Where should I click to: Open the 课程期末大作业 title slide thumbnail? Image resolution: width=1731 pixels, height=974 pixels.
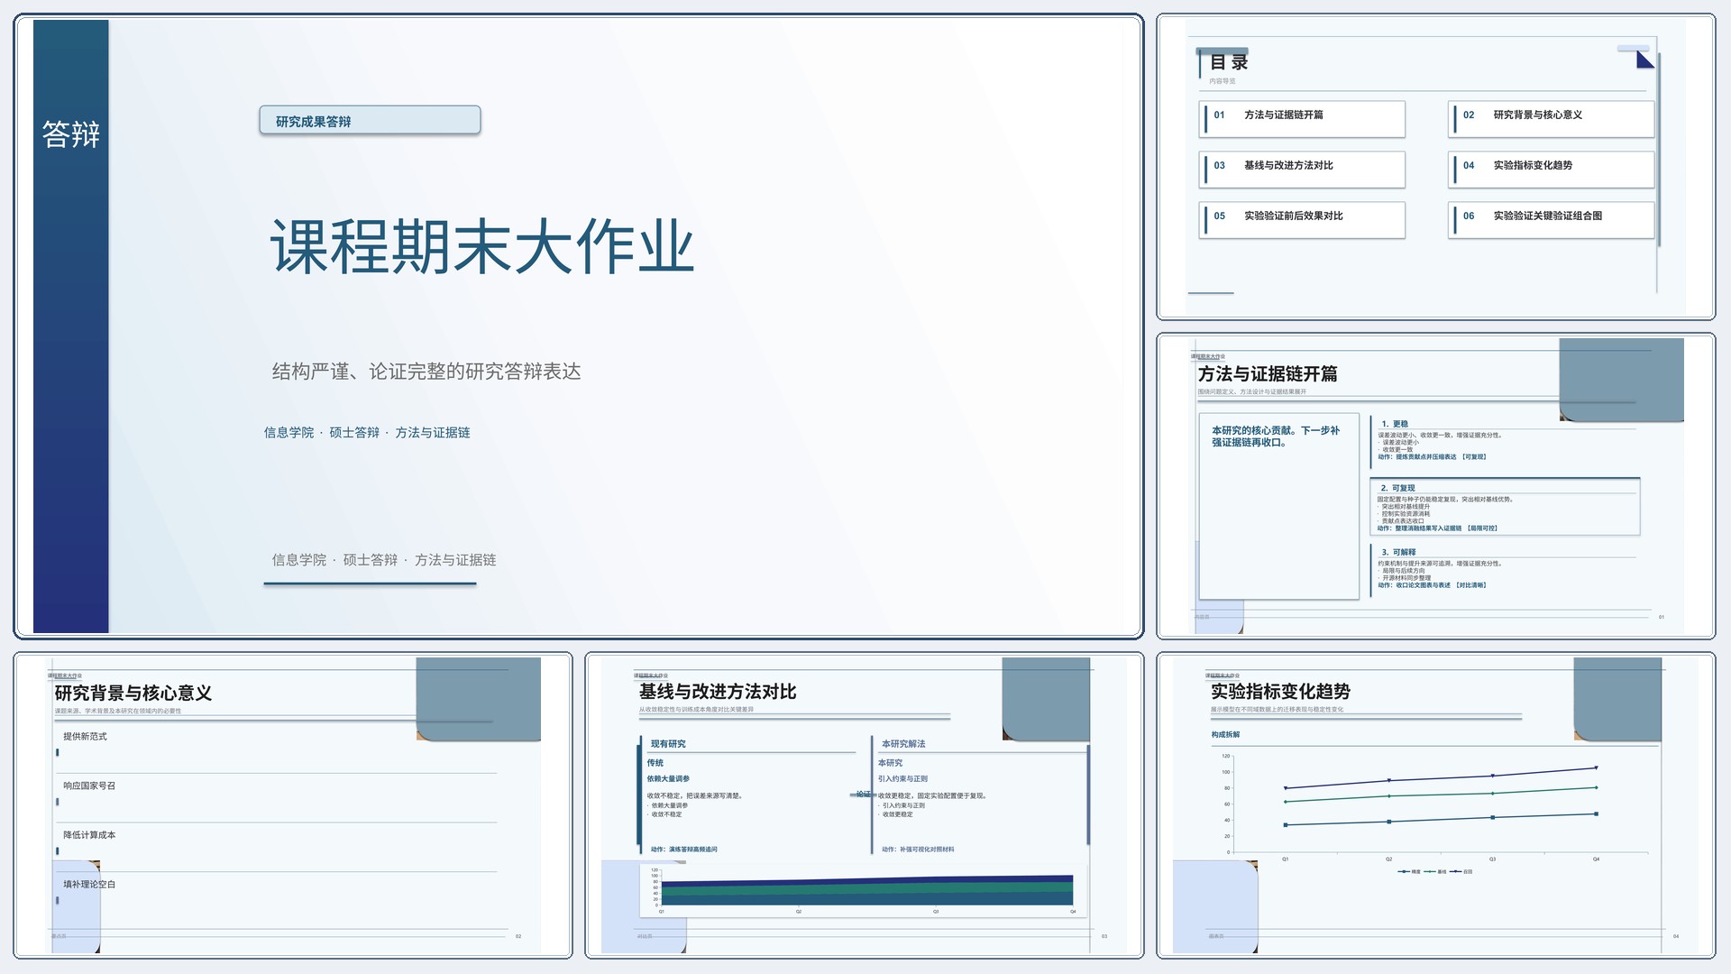pyautogui.click(x=578, y=326)
